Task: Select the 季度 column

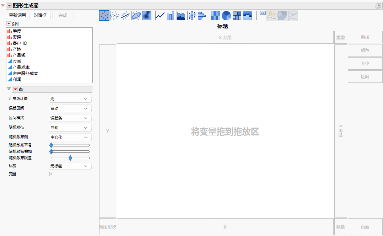Action: 17,31
